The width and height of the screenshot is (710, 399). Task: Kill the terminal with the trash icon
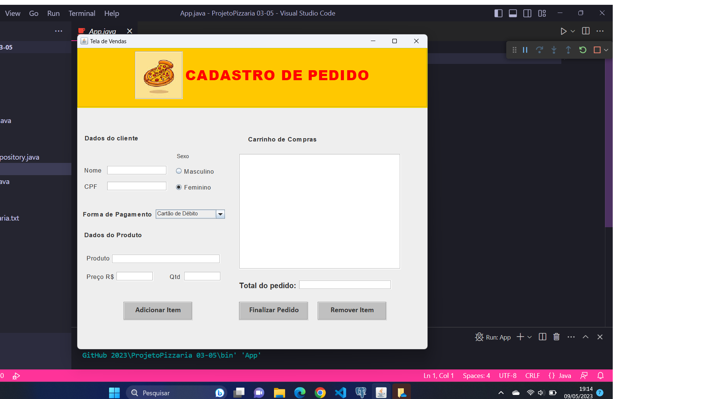click(x=557, y=337)
